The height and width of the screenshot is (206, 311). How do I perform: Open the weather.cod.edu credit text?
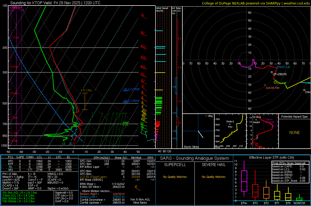click(x=256, y=3)
